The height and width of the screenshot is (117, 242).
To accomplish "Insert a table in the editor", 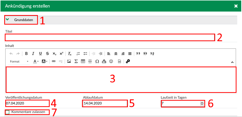I will pos(83,61).
